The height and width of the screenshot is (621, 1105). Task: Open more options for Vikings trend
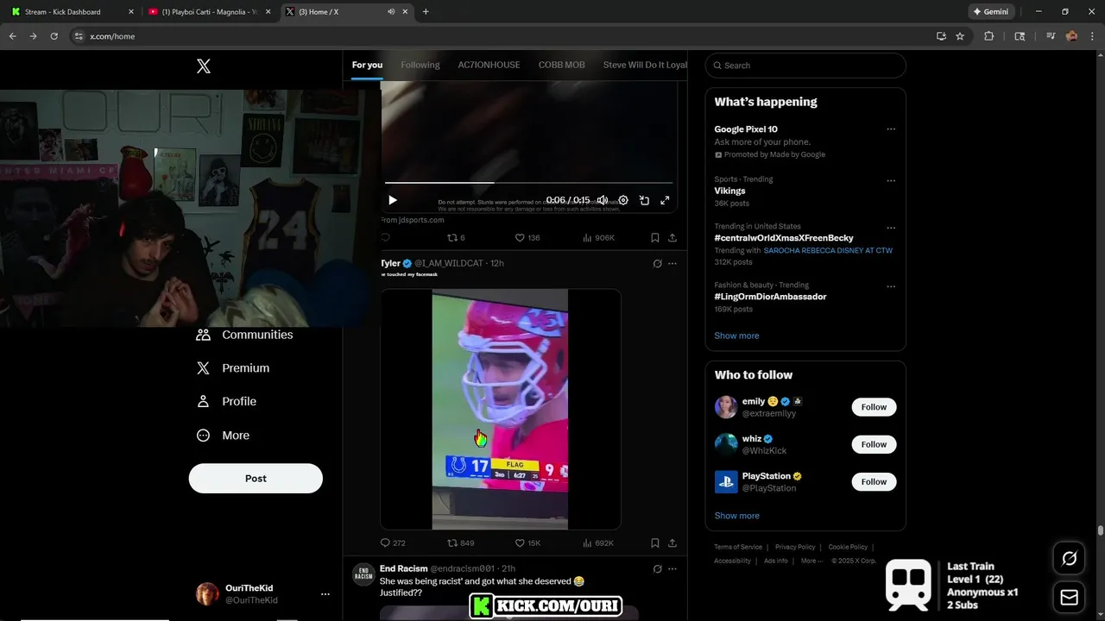[x=891, y=181]
